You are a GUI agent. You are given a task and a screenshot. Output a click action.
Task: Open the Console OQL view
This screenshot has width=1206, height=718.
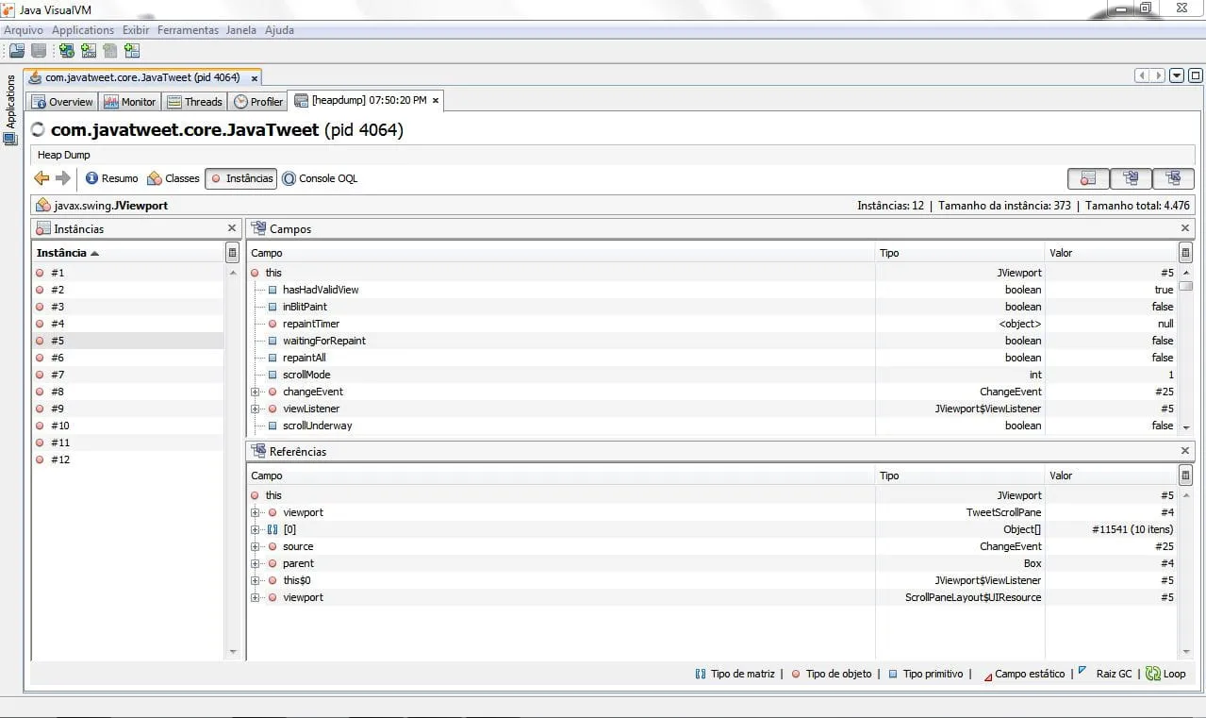click(x=320, y=178)
